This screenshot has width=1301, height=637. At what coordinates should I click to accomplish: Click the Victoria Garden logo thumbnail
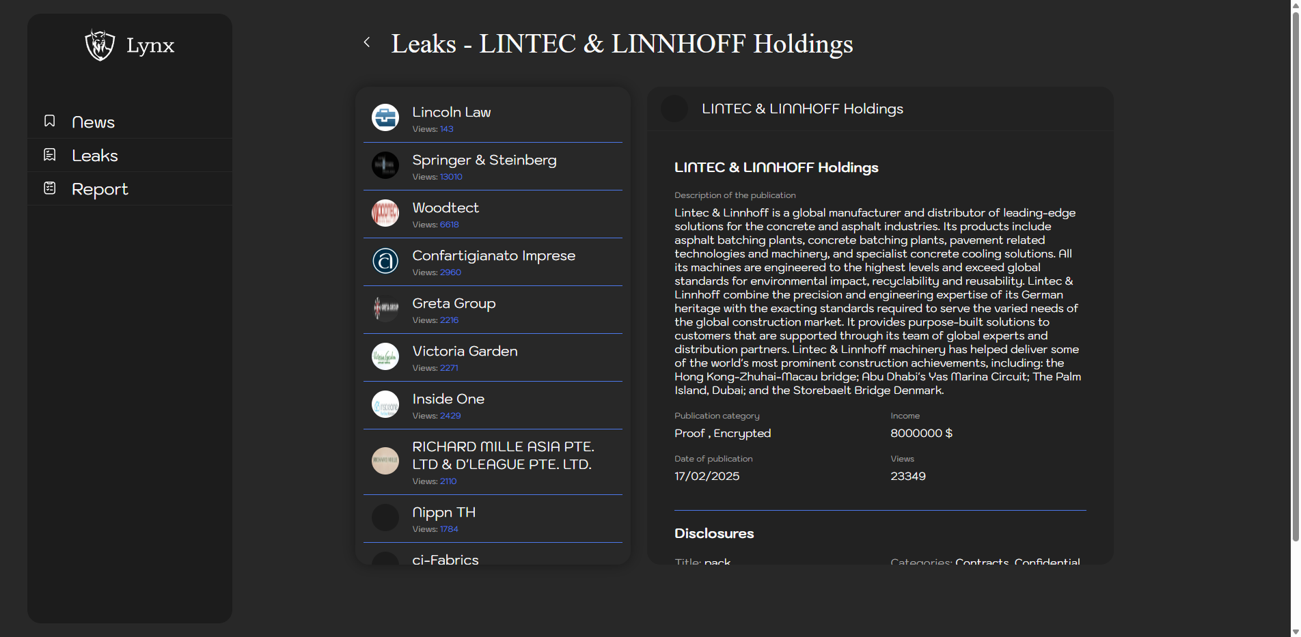pyautogui.click(x=385, y=356)
